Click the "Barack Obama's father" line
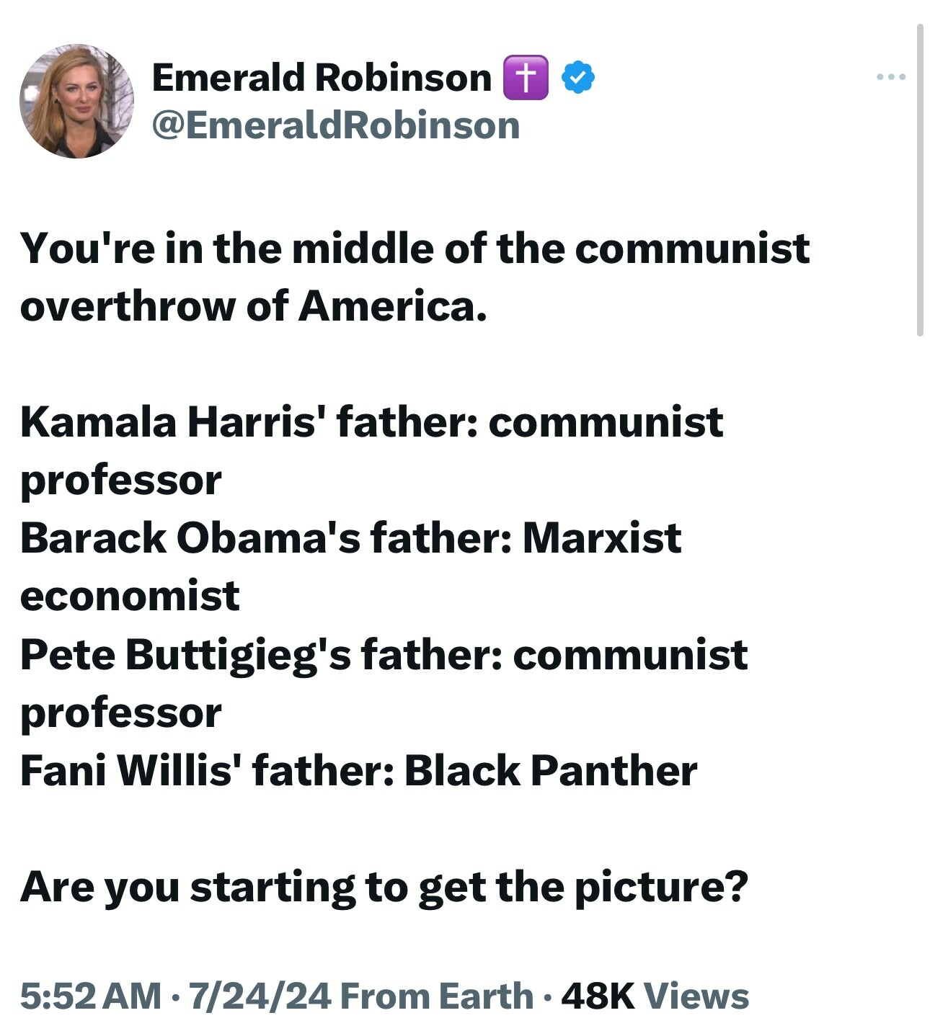 (350, 537)
